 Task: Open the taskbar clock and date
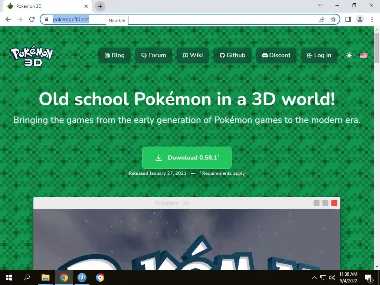pyautogui.click(x=348, y=278)
